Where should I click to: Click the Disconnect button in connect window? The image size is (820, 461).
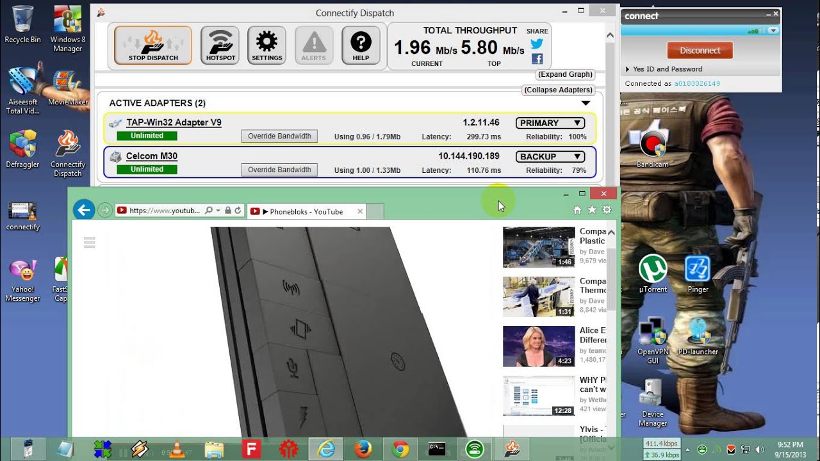coord(700,51)
